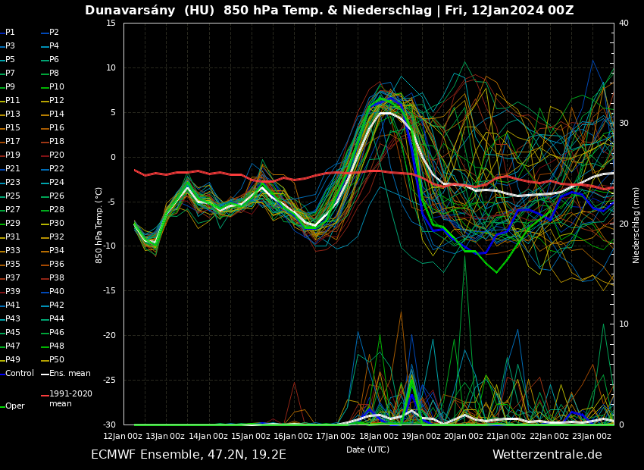The image size is (644, 470).
Task: Select the P50 legend entry
Action: pos(57,360)
